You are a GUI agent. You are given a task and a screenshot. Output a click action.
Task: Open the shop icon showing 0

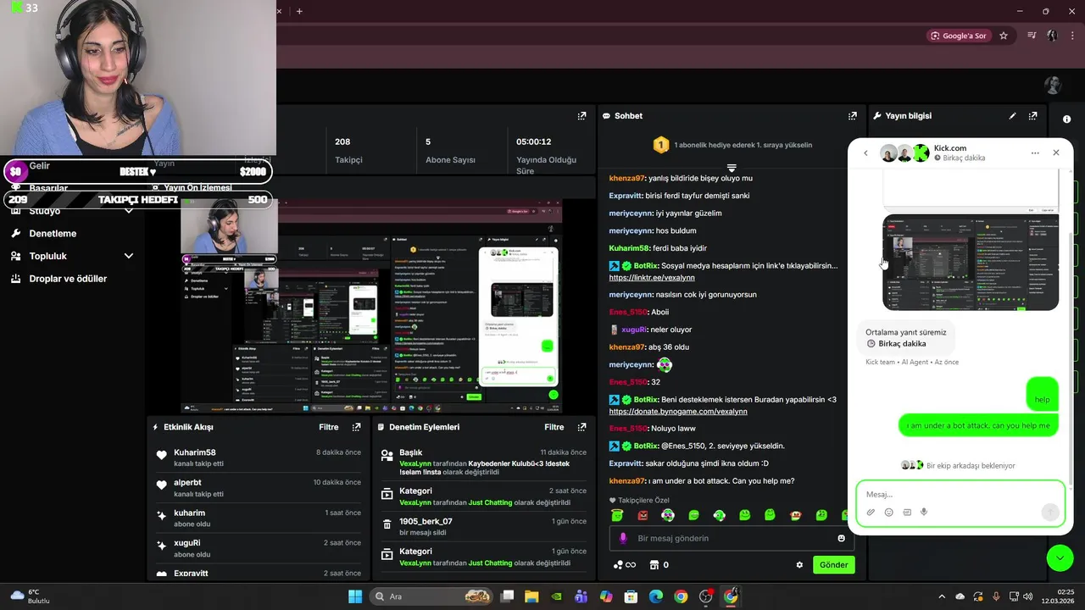click(659, 565)
